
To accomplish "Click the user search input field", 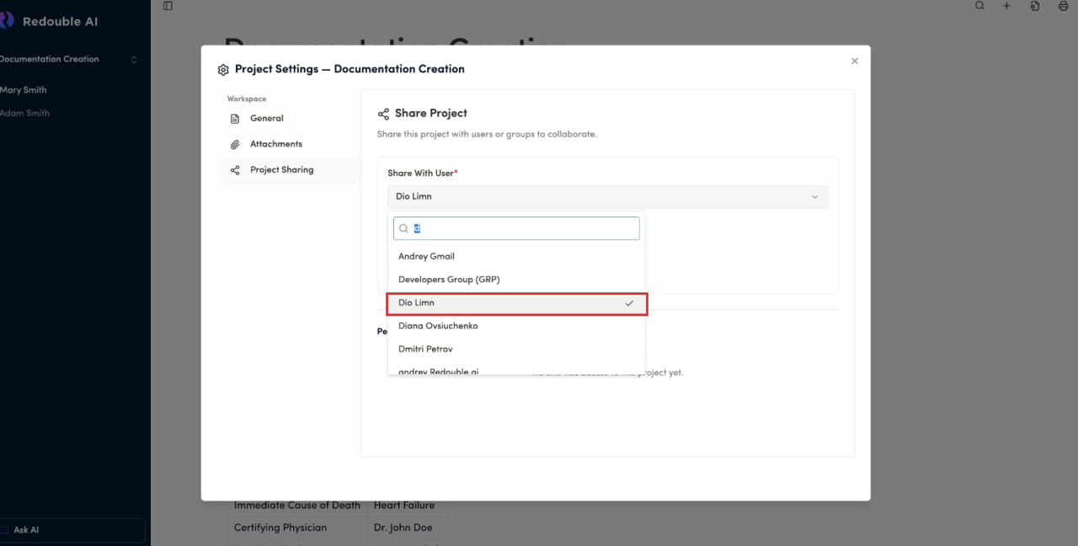I will pos(522,228).
